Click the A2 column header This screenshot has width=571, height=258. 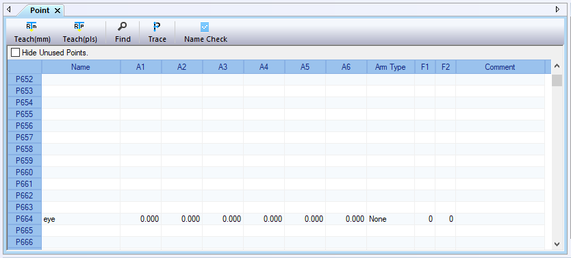coord(182,67)
